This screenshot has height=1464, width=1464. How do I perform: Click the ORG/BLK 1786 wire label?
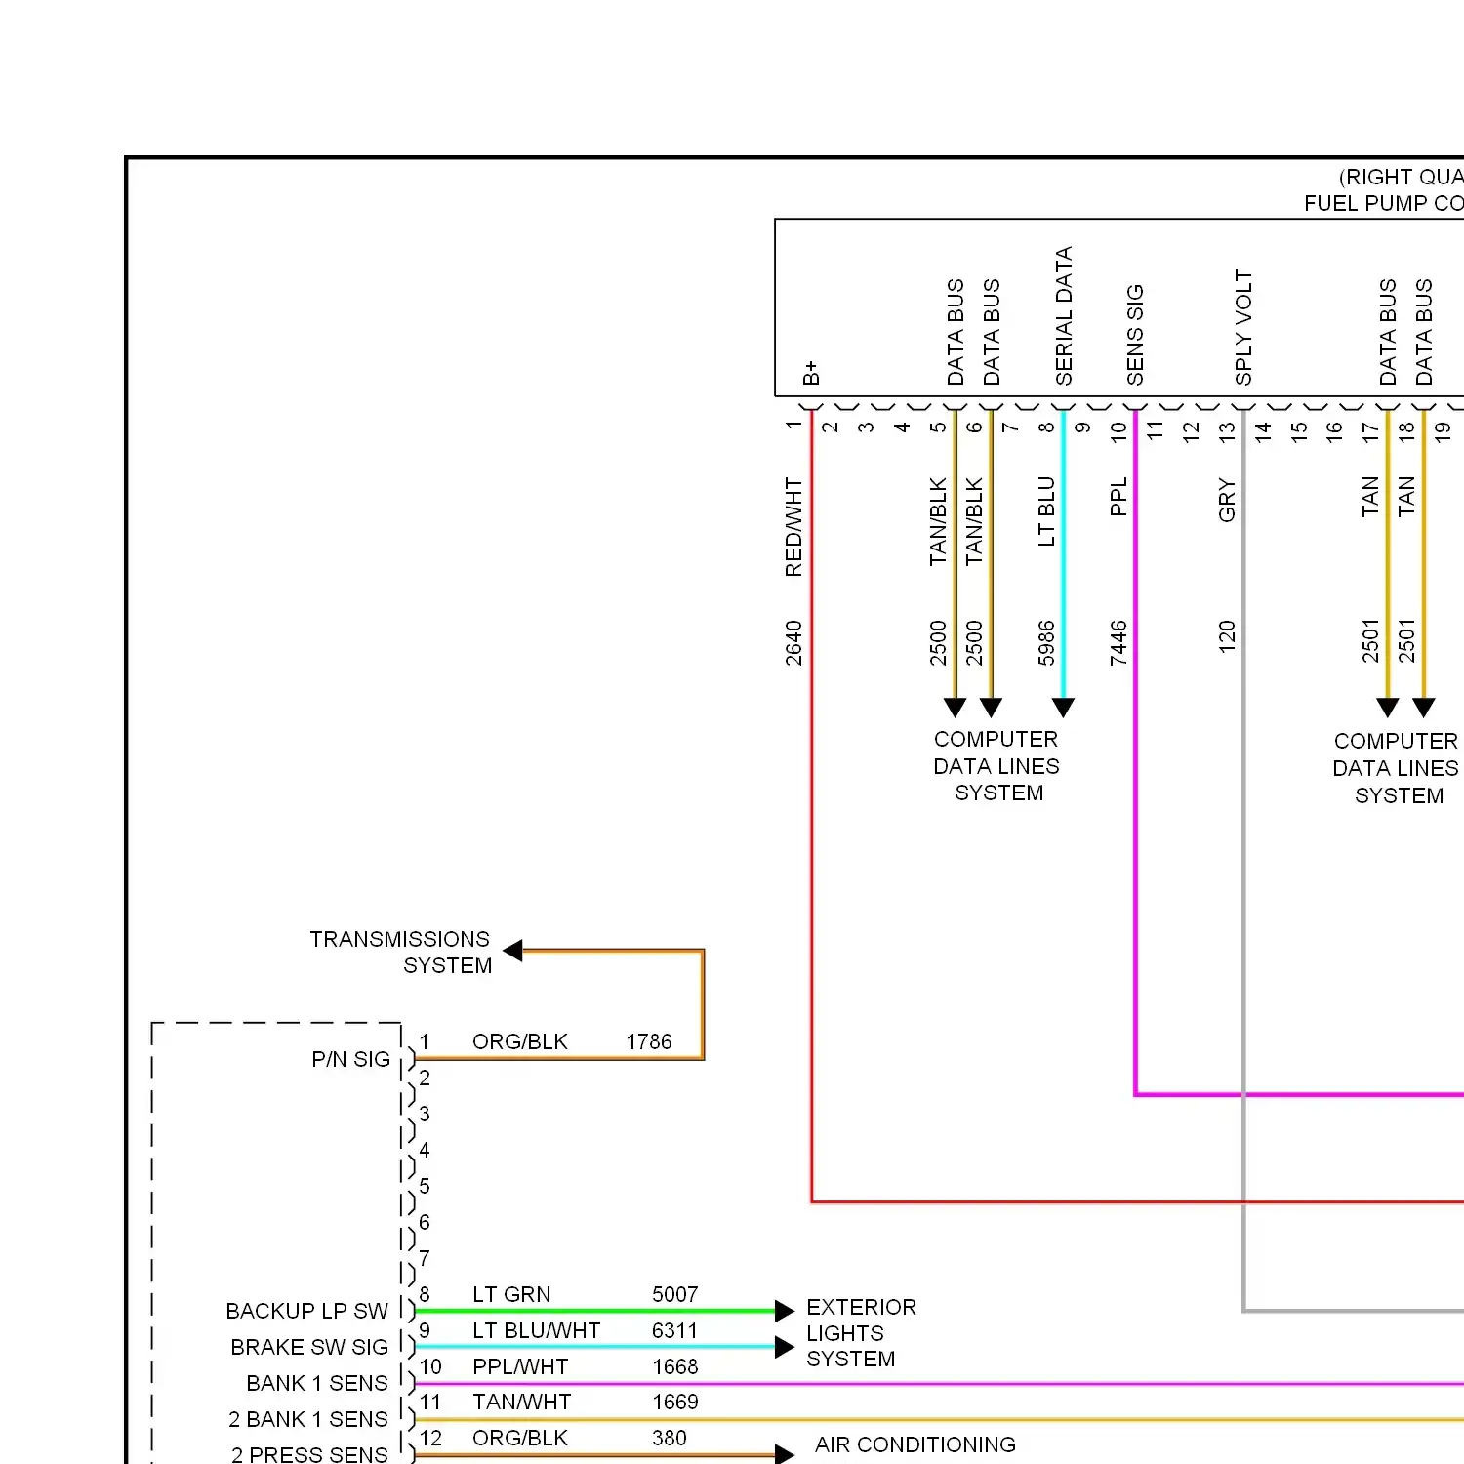519,1041
